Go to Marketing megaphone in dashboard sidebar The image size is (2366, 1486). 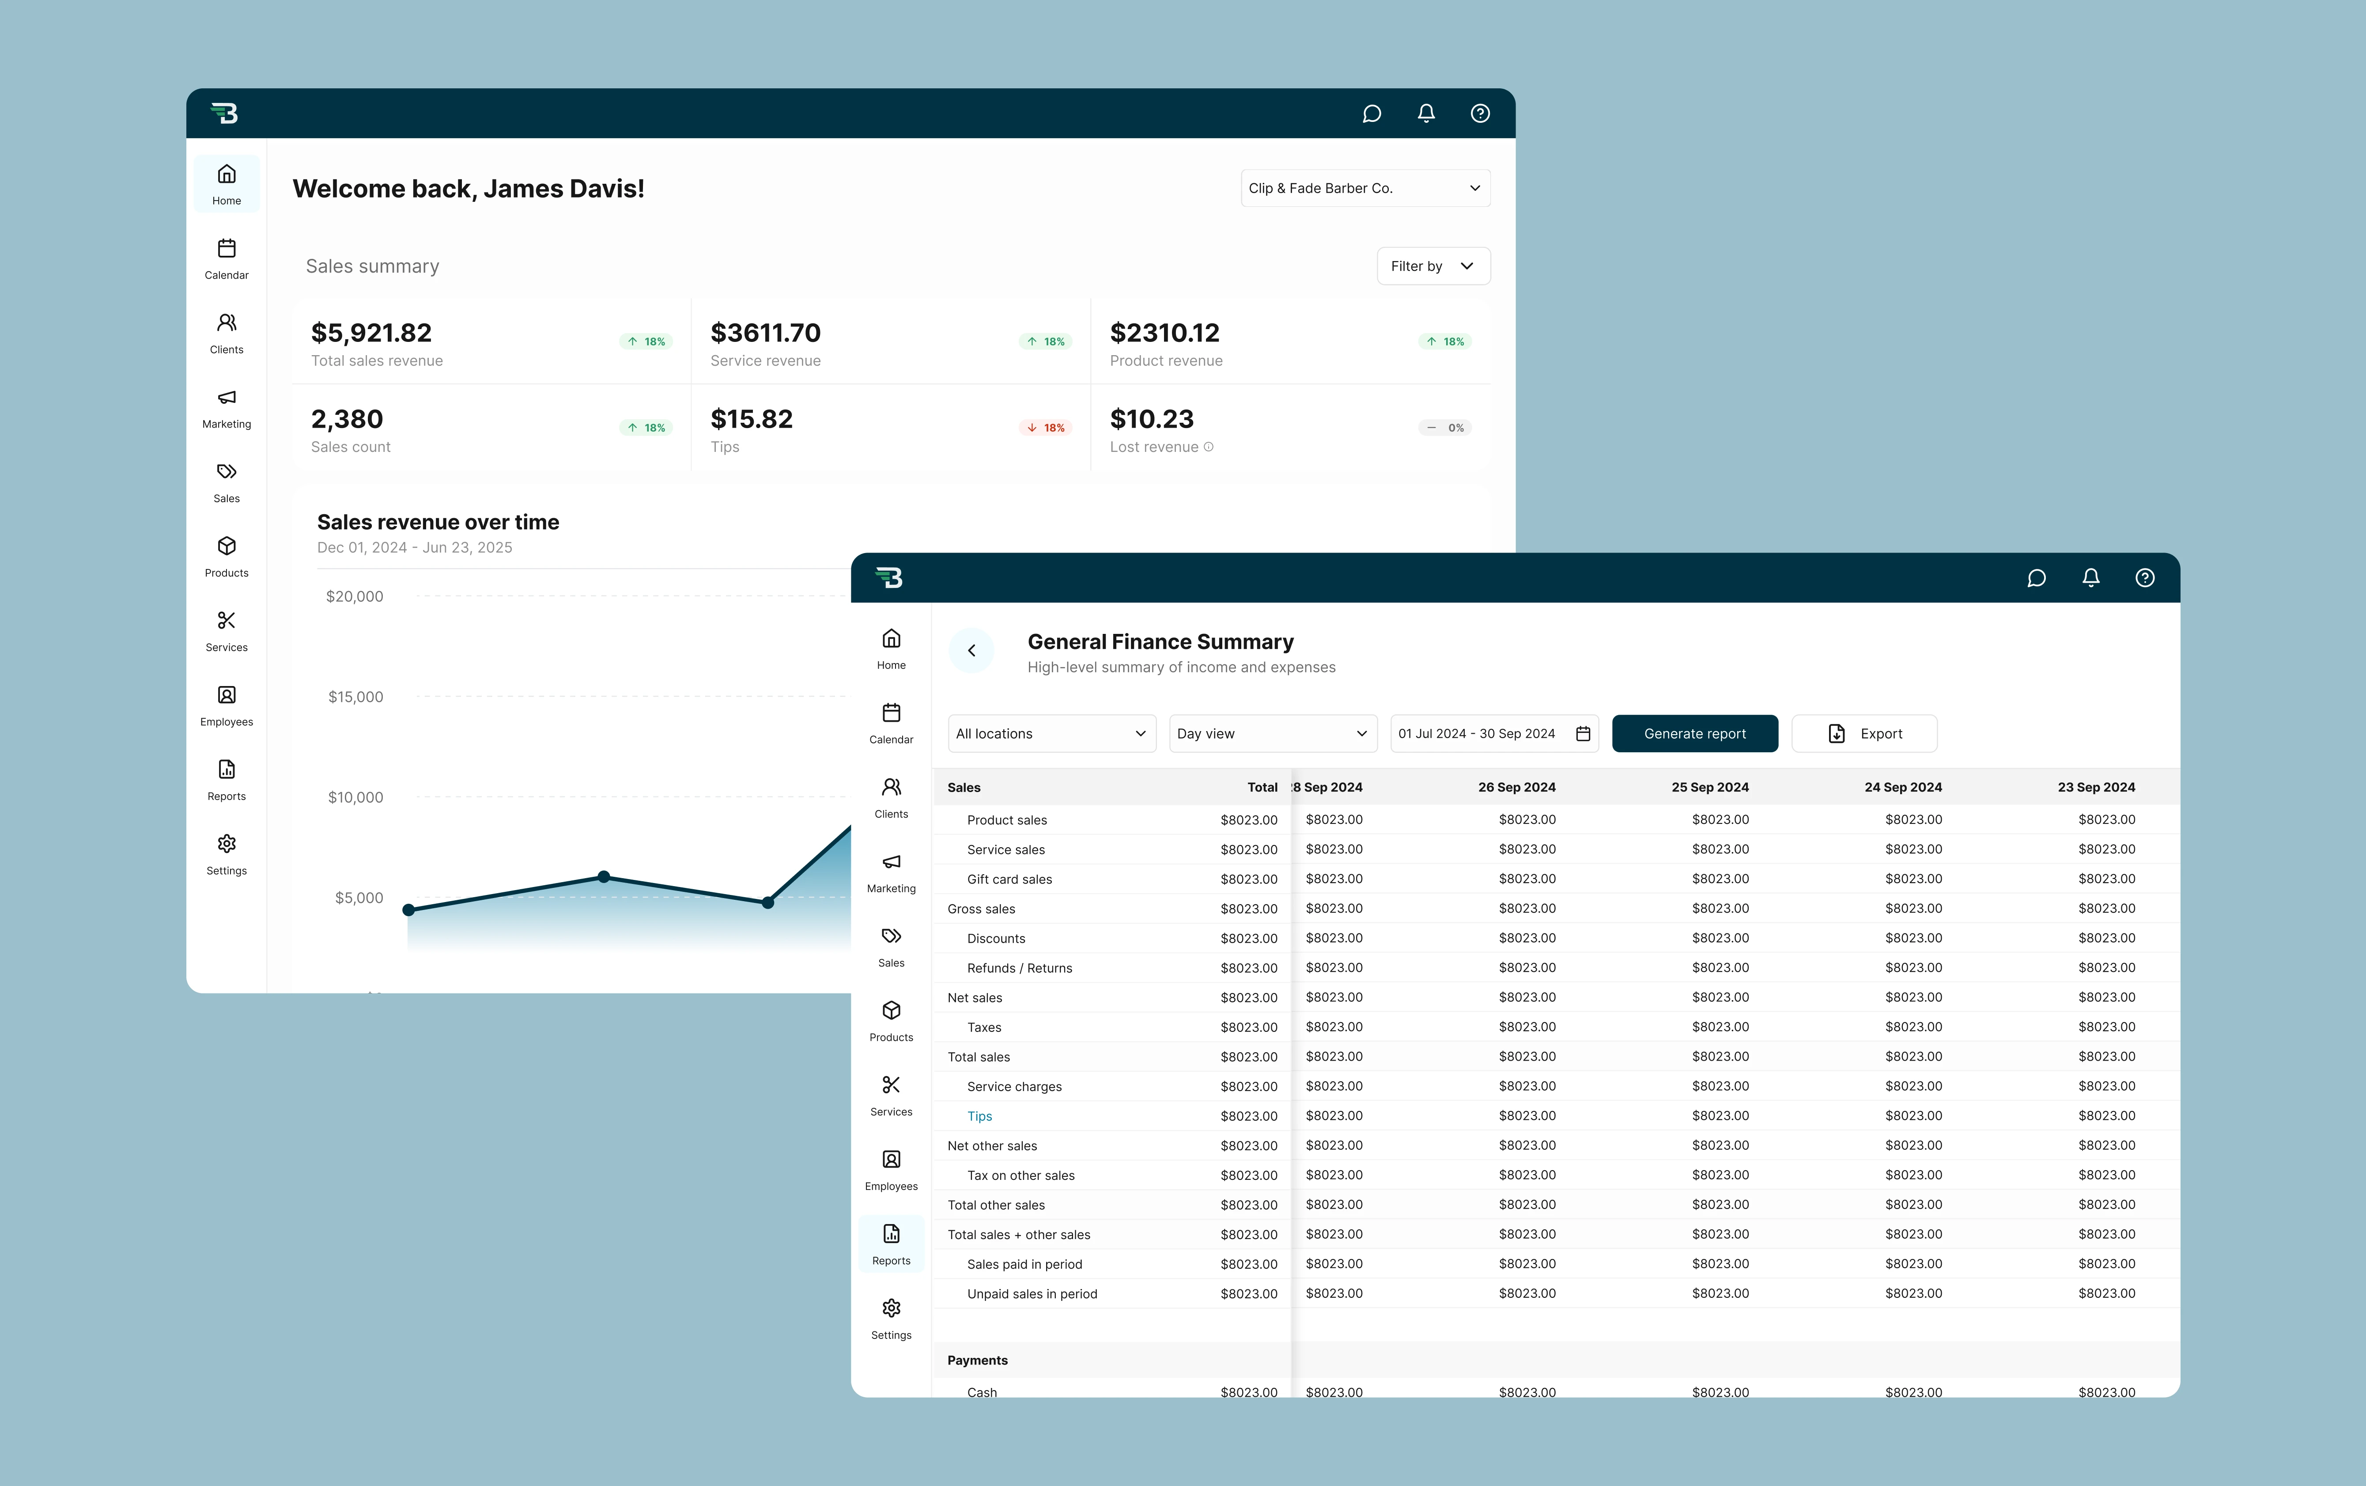coord(226,407)
